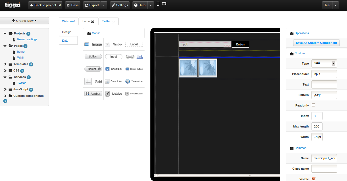
Task: Click the Pattern input field
Action: [324, 95]
